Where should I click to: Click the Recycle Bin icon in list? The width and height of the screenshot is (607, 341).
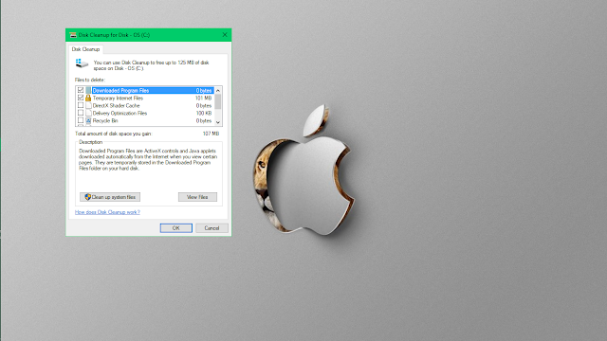click(88, 120)
